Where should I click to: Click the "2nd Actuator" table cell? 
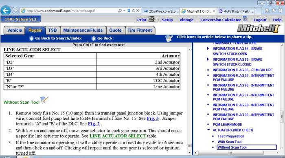138,62
